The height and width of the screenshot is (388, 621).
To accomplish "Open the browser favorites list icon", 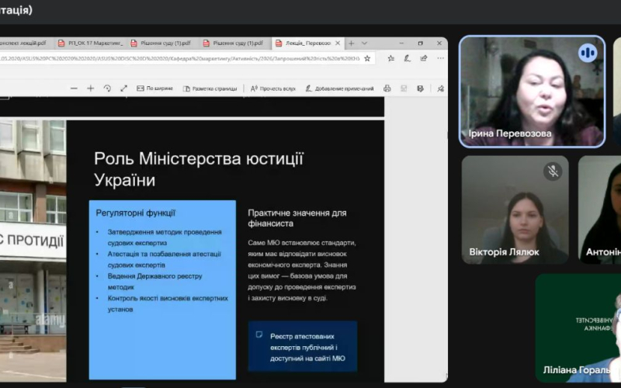I will (x=391, y=59).
